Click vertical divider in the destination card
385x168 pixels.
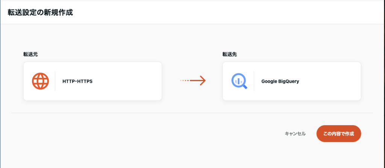[x=254, y=81]
